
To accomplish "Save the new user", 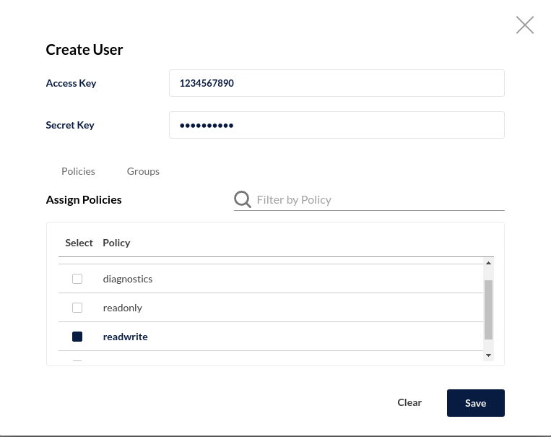I will tap(476, 403).
